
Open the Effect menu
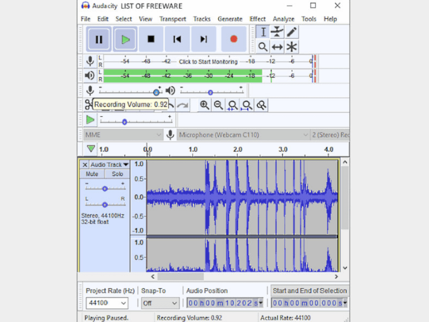pos(257,19)
